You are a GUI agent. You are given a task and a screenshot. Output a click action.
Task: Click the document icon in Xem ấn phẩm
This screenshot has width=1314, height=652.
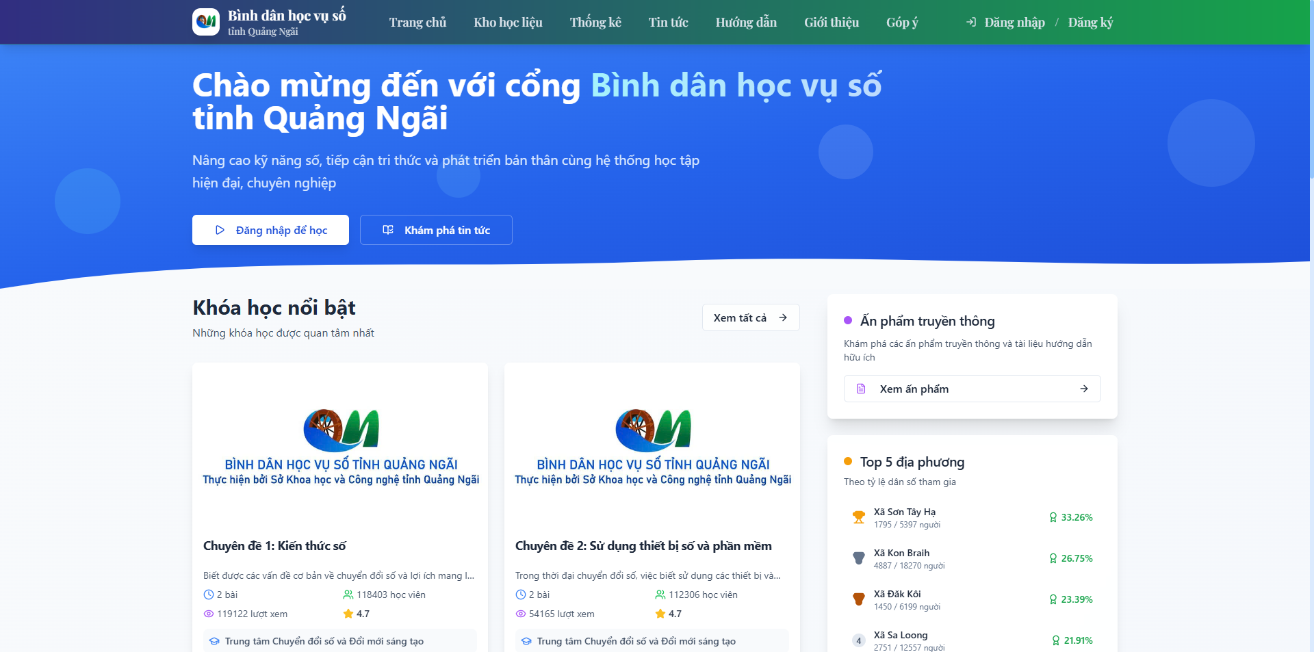861,389
